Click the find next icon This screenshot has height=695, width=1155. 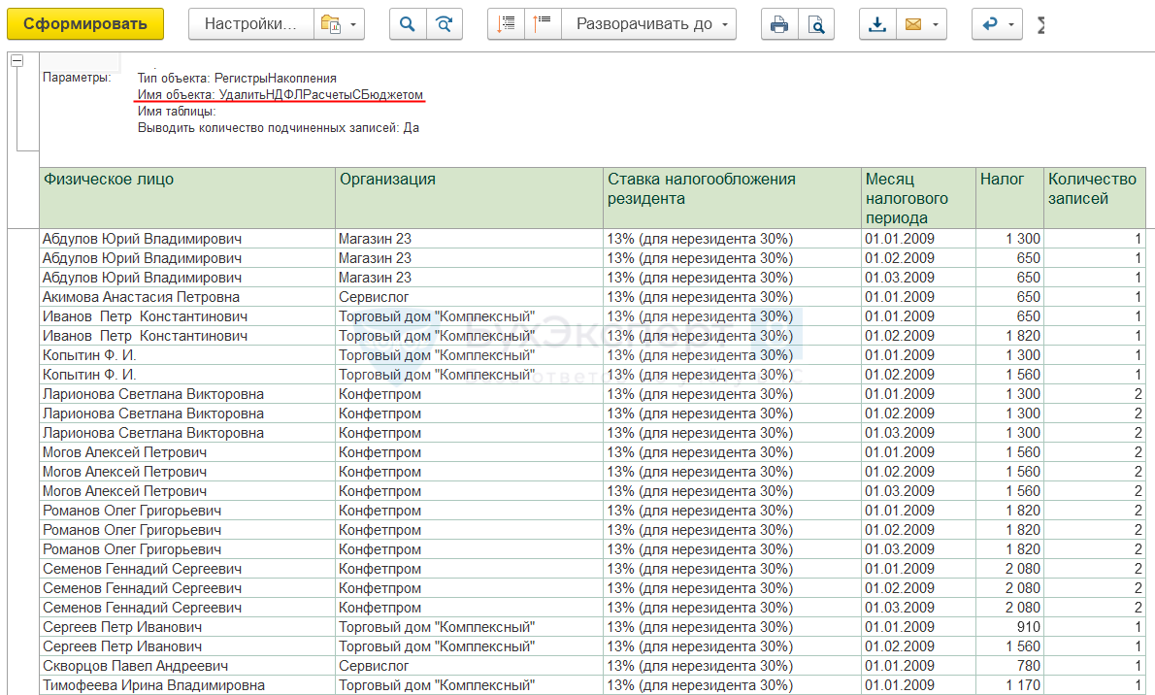(x=445, y=24)
